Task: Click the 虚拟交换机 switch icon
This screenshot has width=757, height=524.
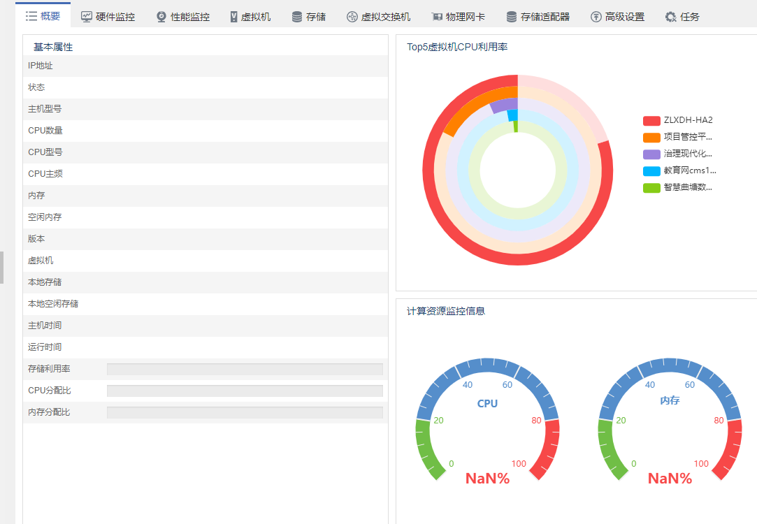Action: coord(352,17)
